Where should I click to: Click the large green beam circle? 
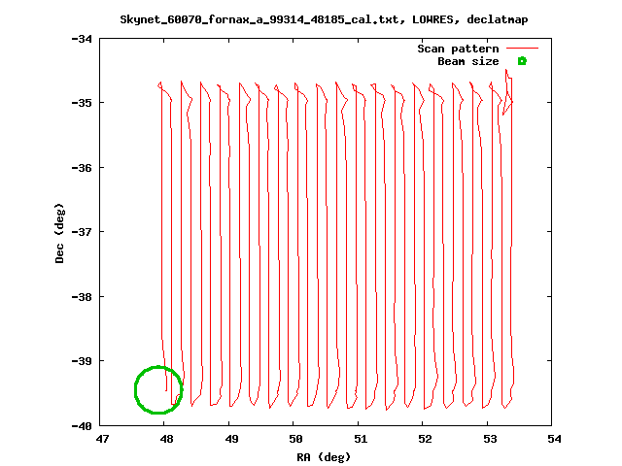tap(158, 390)
